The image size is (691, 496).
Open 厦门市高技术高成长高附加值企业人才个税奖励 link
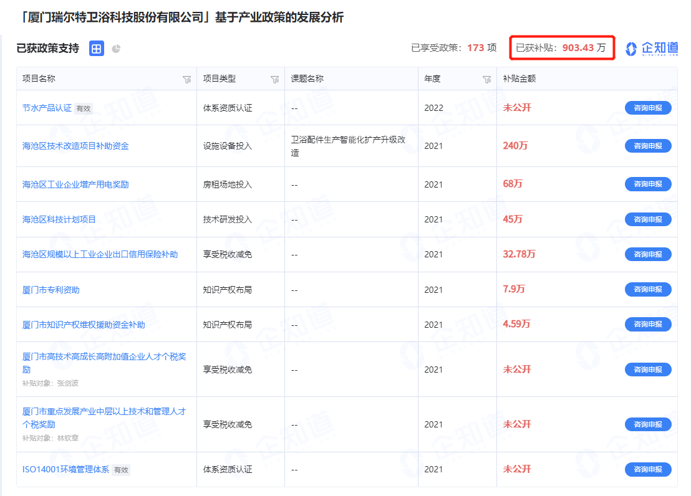click(x=104, y=363)
